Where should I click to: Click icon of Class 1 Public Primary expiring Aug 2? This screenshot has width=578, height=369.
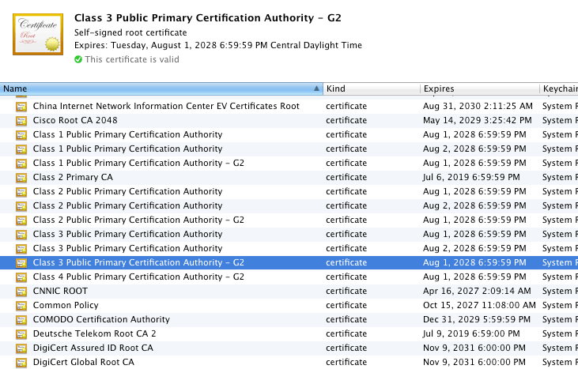point(21,149)
